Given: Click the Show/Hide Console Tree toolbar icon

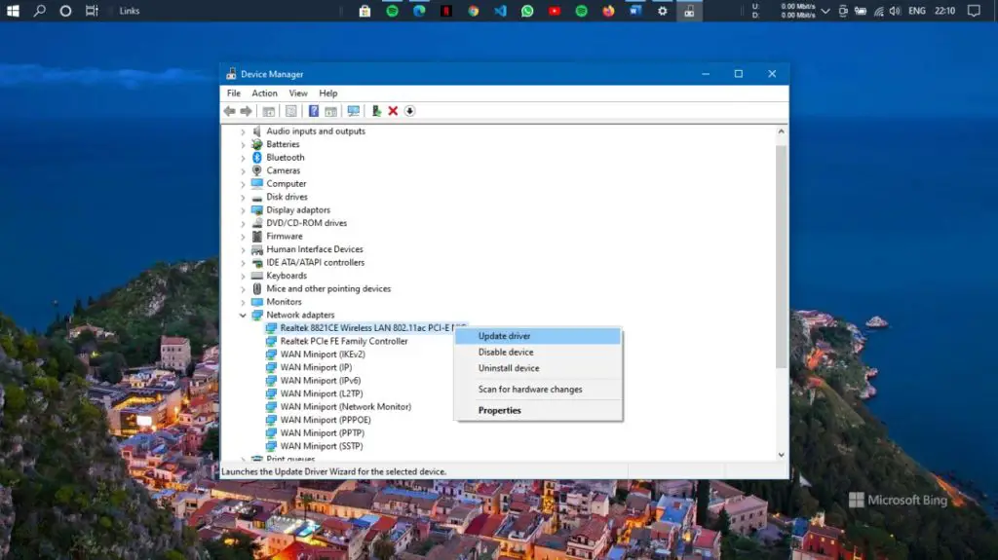Looking at the screenshot, I should 269,111.
